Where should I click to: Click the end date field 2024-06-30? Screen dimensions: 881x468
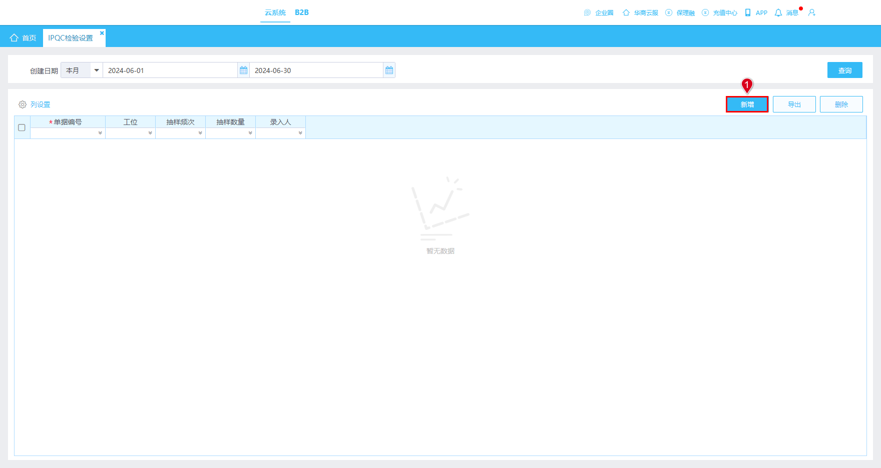(316, 70)
